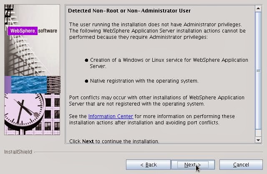Screen dimensions: 267x174
Task: Click the WebSphere software banner image
Action: 32,70
